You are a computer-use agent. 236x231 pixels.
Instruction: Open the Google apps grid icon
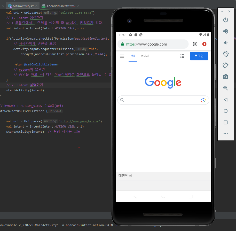click(182, 56)
